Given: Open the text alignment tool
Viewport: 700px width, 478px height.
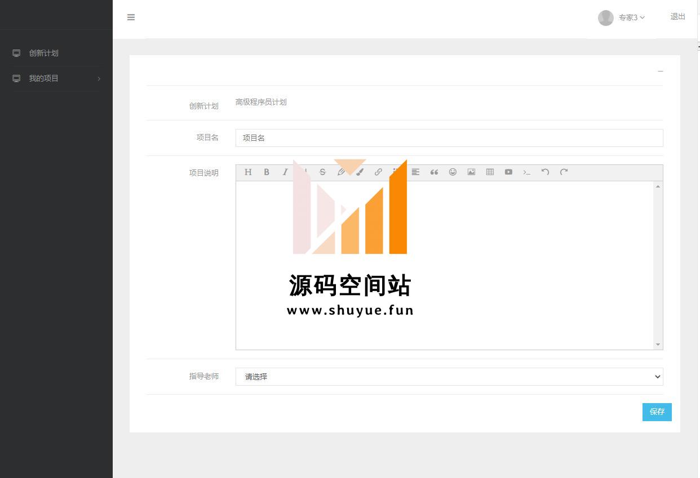Looking at the screenshot, I should tap(415, 172).
